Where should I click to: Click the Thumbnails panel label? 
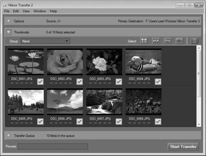tap(22, 32)
